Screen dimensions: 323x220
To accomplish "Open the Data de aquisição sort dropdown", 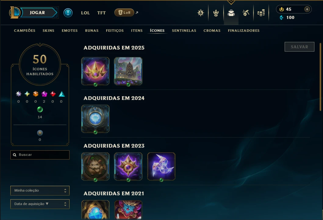I will pyautogui.click(x=40, y=204).
